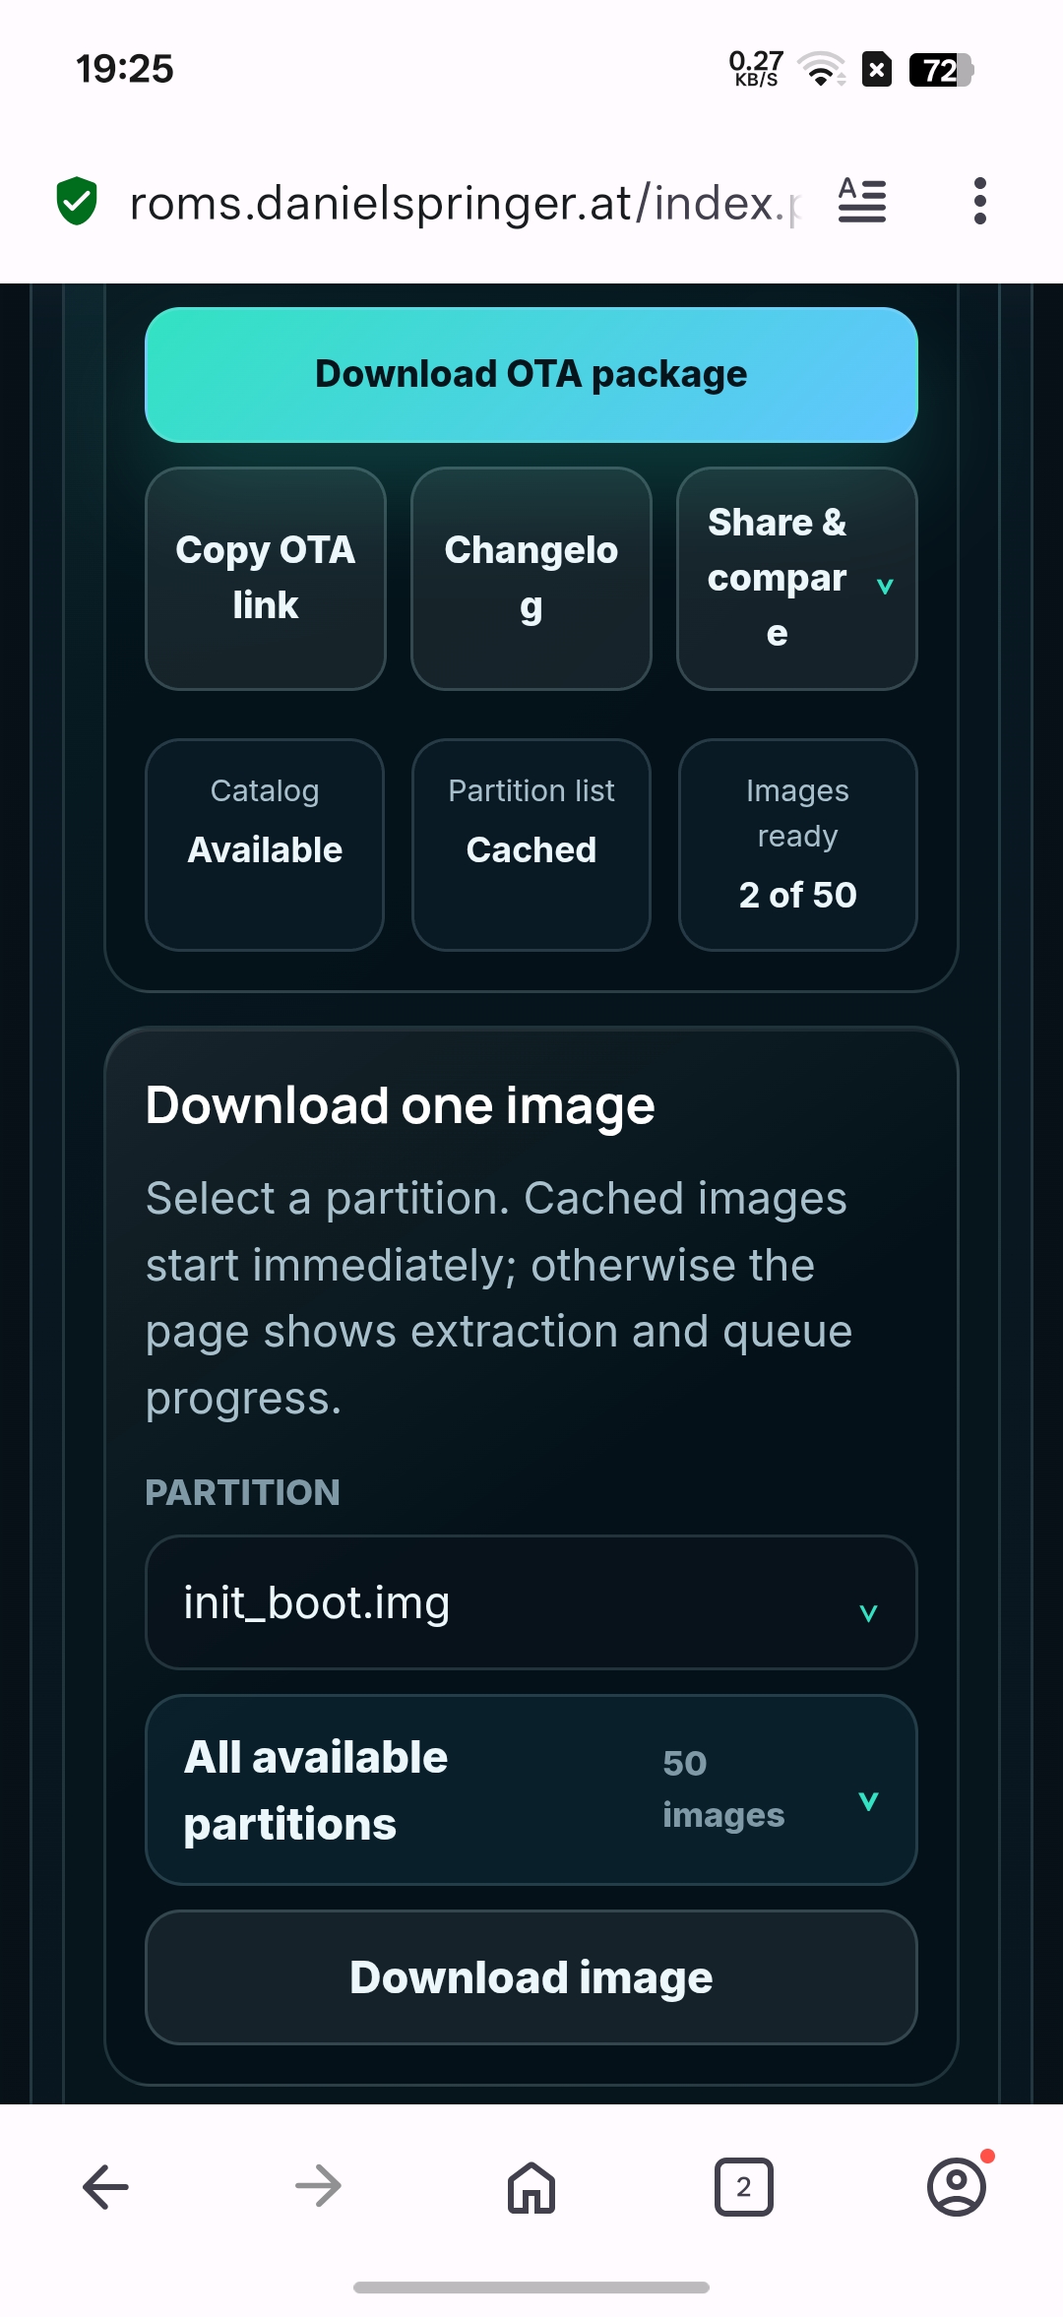
Task: Tap the network speed indicator 0.27 KB/S
Action: pyautogui.click(x=756, y=69)
